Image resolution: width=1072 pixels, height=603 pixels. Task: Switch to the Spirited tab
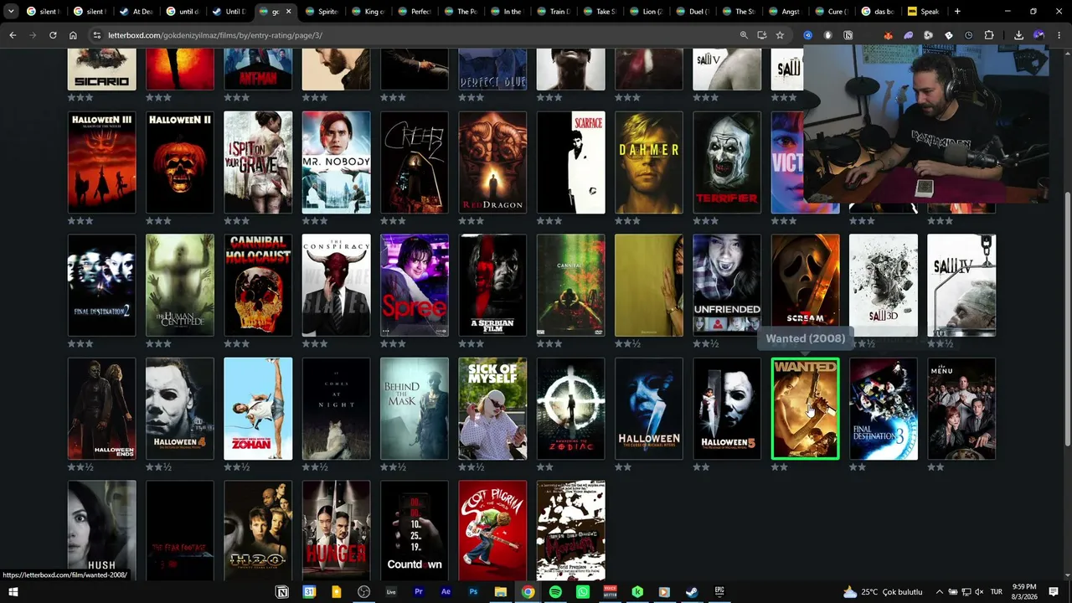click(x=322, y=12)
